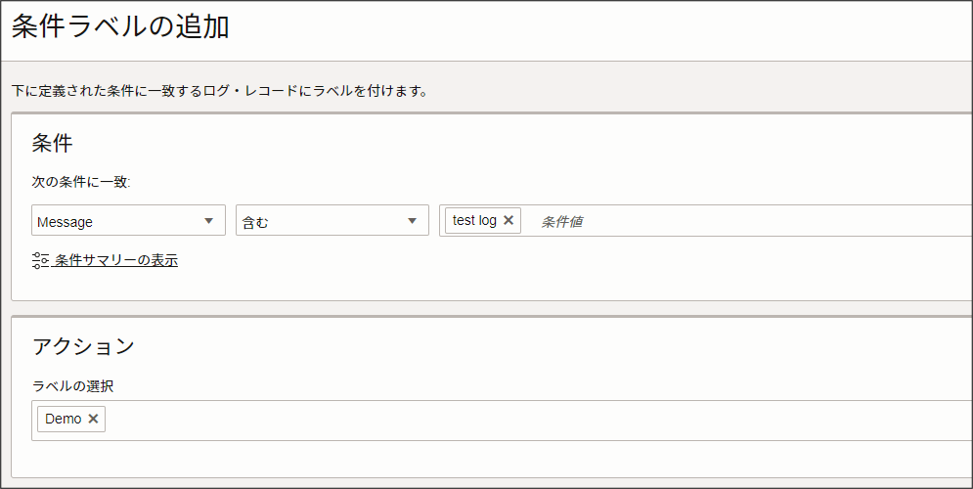This screenshot has height=489, width=973.
Task: Select the "test log" chip text
Action: point(474,220)
